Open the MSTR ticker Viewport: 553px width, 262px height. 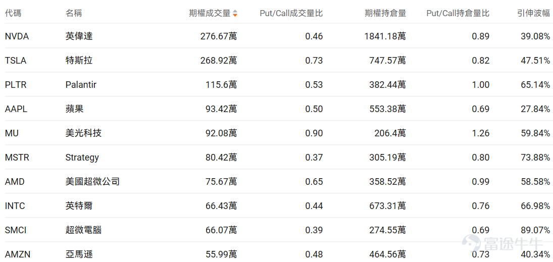click(x=17, y=158)
